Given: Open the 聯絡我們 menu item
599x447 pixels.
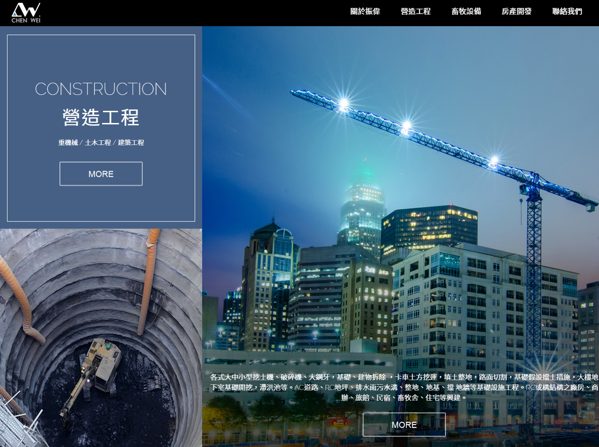Looking at the screenshot, I should coord(567,11).
